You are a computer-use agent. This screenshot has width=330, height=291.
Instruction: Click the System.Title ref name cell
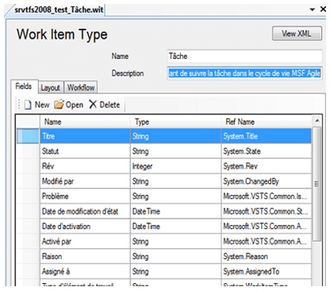point(267,136)
